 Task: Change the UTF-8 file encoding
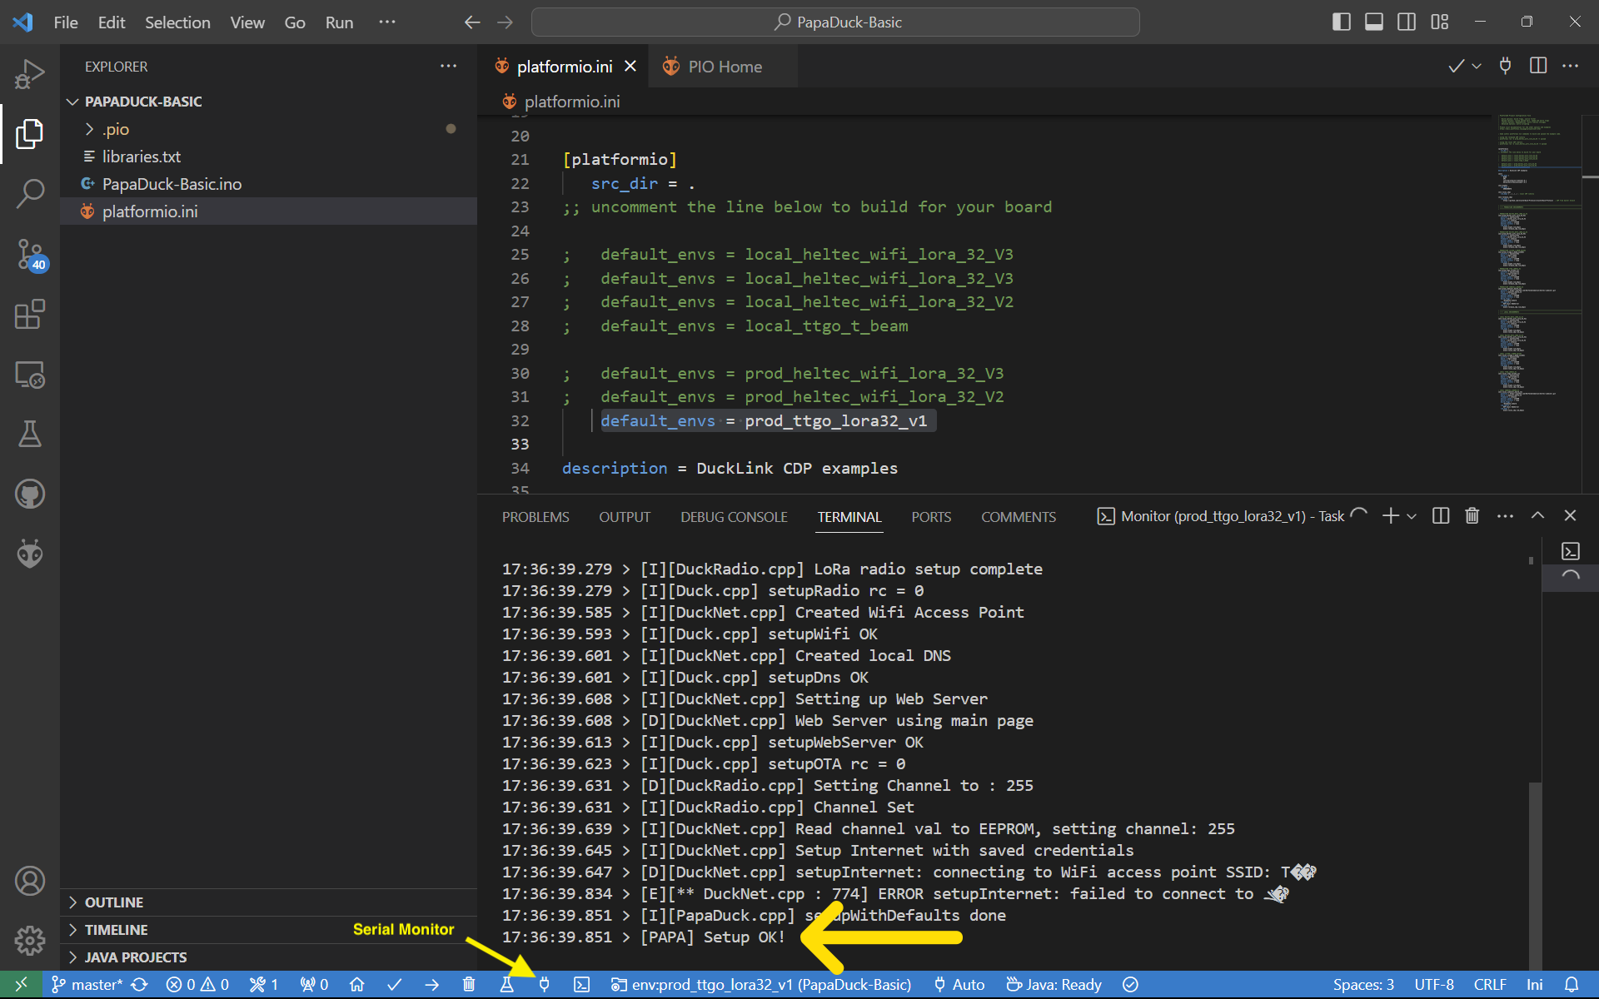(x=1434, y=985)
